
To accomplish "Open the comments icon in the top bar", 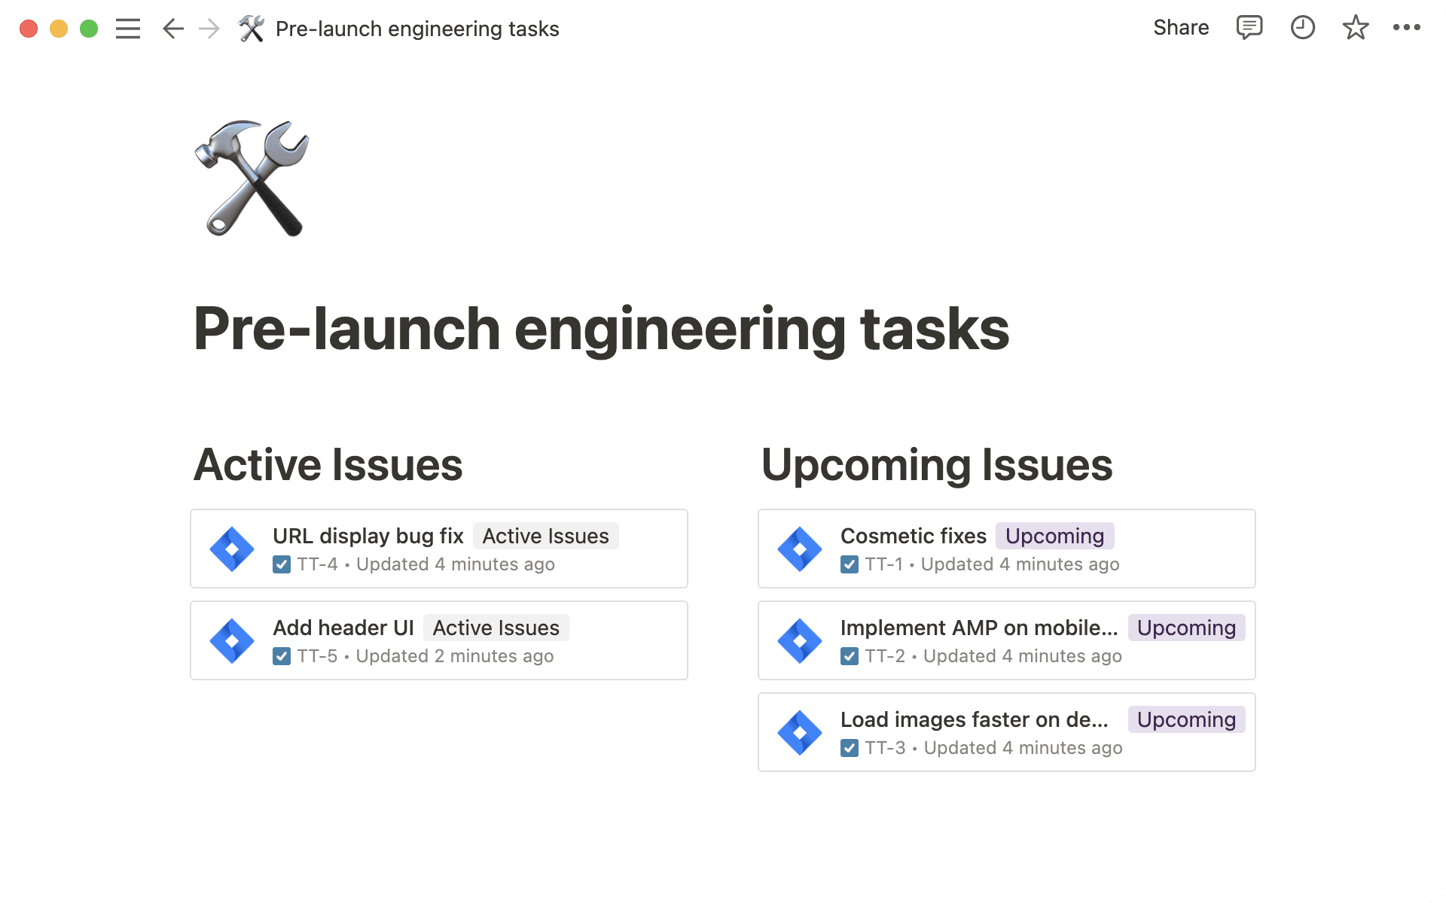I will [x=1249, y=28].
